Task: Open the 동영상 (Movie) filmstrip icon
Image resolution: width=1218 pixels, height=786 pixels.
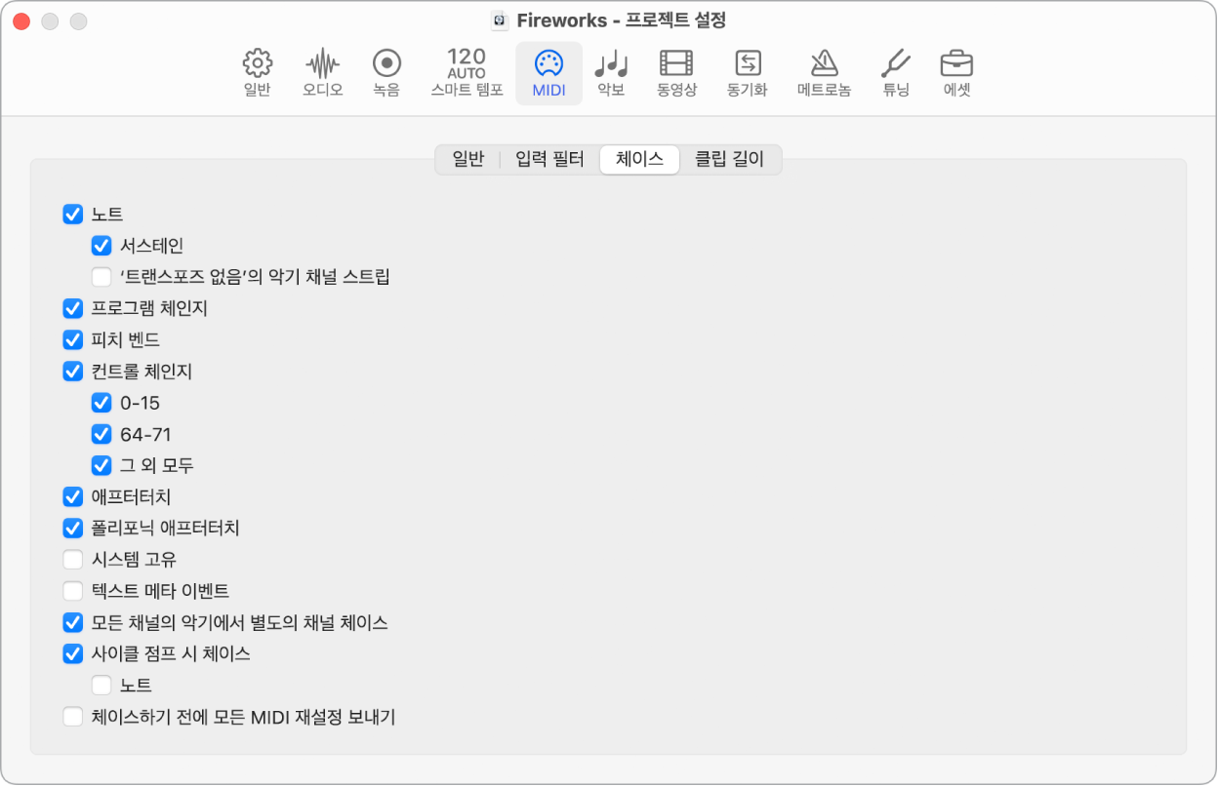Action: (676, 73)
